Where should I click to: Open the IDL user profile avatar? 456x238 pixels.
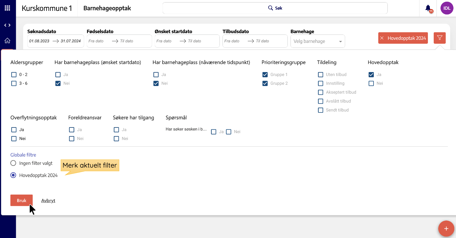tap(447, 8)
